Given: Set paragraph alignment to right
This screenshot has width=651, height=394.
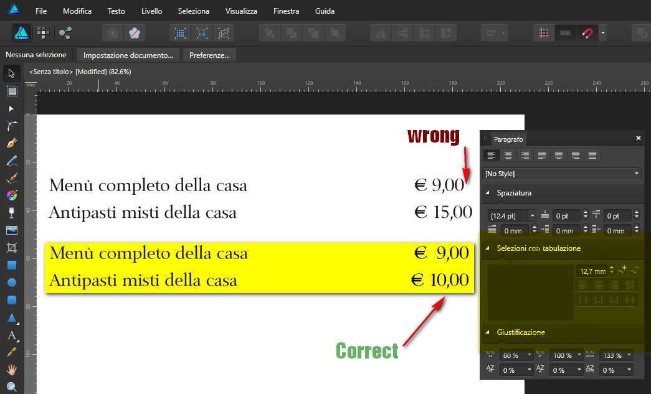Looking at the screenshot, I should point(525,156).
